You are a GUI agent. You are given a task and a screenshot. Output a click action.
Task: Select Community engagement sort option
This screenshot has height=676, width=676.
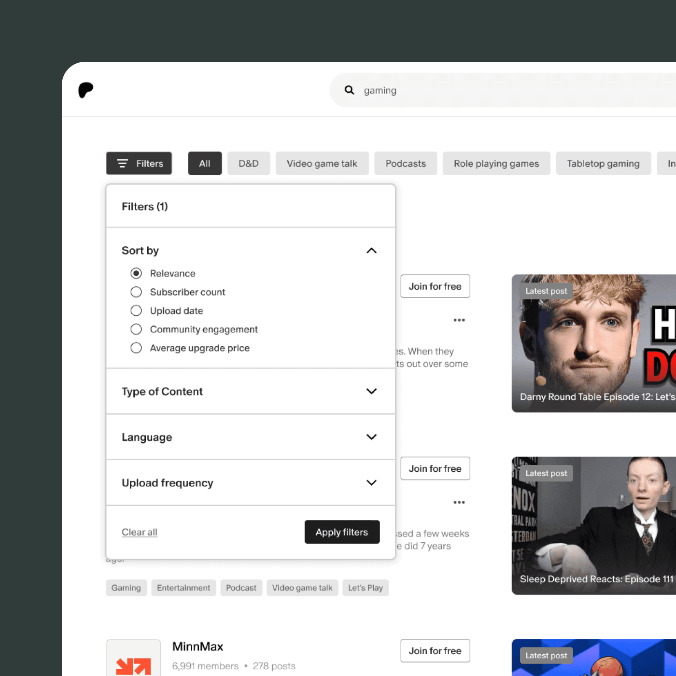(x=136, y=329)
